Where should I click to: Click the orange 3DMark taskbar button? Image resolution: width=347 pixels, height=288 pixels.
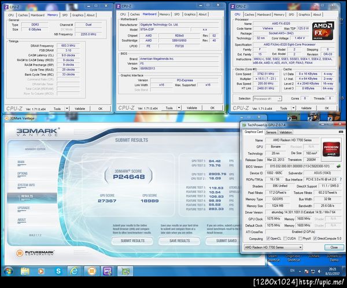91,271
